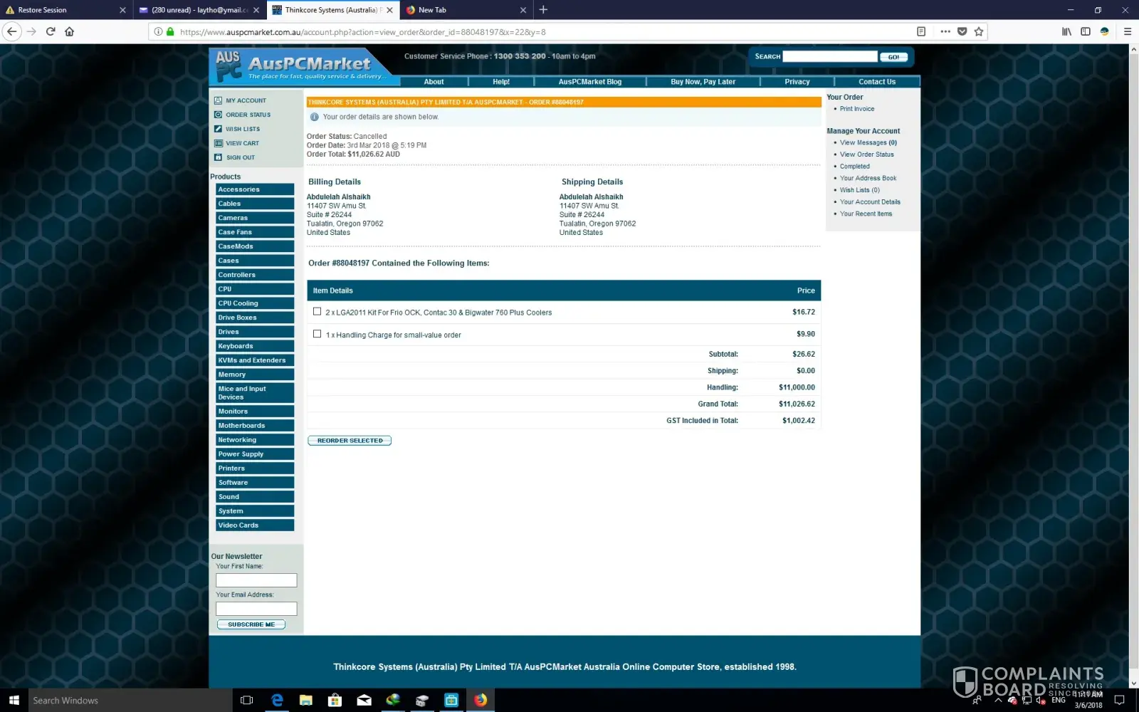Show hidden system tray icons
The width and height of the screenshot is (1139, 712).
coord(998,701)
